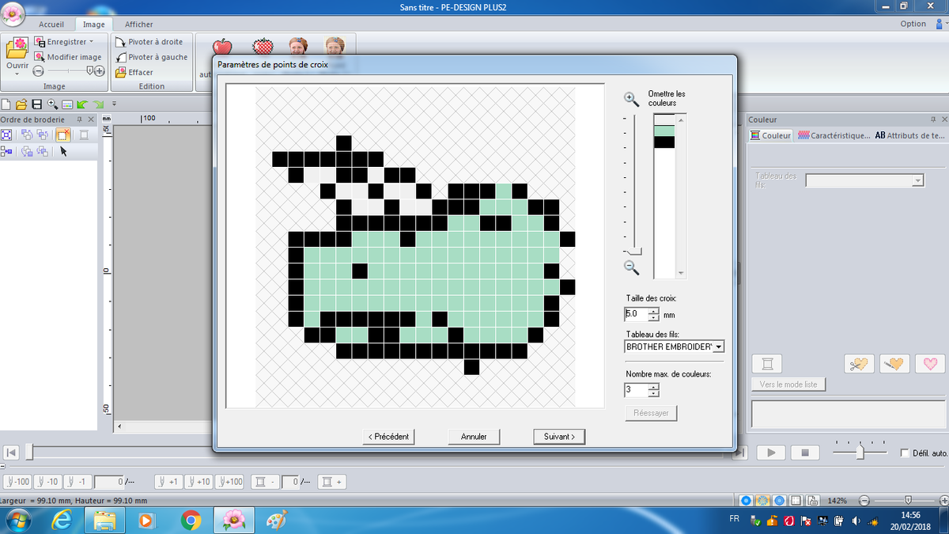Click the Effacer image icon
Screen dimensions: 949x534
120,72
